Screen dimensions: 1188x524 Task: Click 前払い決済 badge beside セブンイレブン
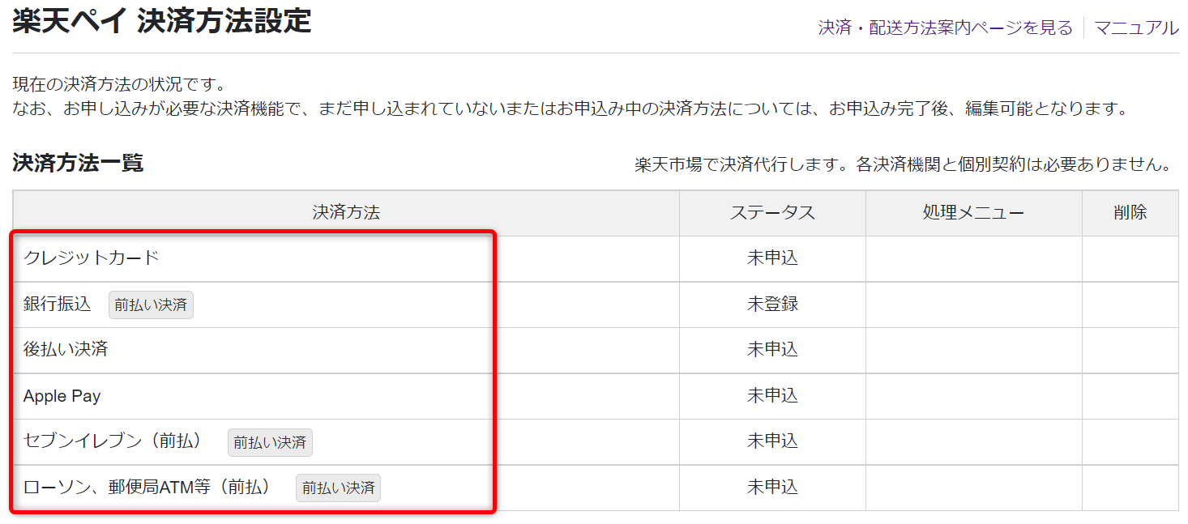[x=270, y=442]
